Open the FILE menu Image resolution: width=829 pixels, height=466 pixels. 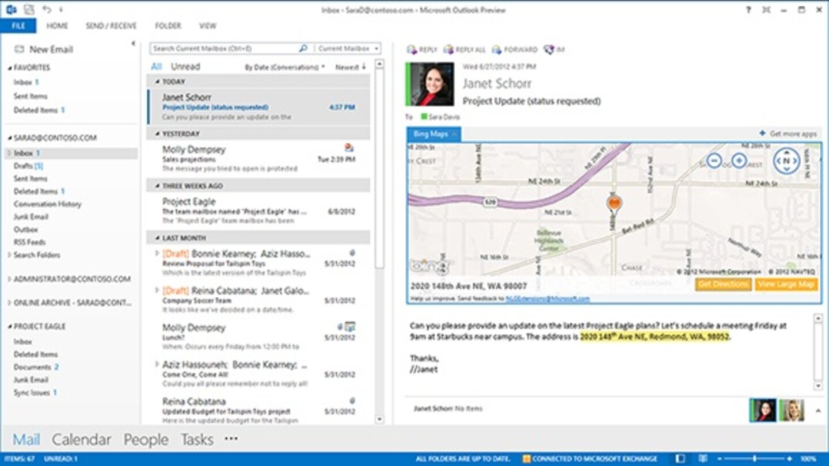[x=19, y=26]
